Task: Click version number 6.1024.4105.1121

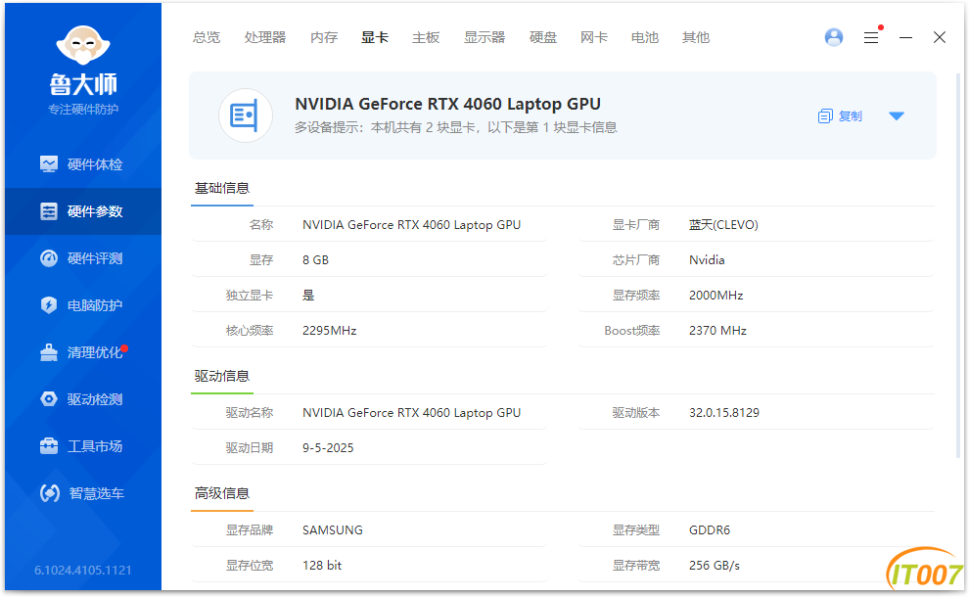Action: pyautogui.click(x=83, y=571)
